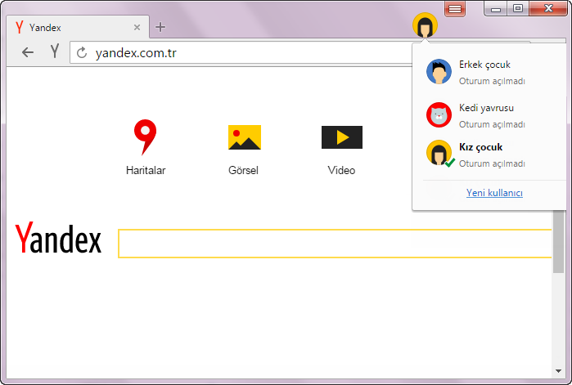Click the Yandex logo on the page
Image resolution: width=572 pixels, height=385 pixels.
(x=58, y=238)
